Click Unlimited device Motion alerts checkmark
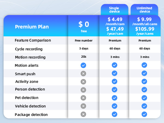The width and height of the screenshot is (164, 123). click(145, 65)
